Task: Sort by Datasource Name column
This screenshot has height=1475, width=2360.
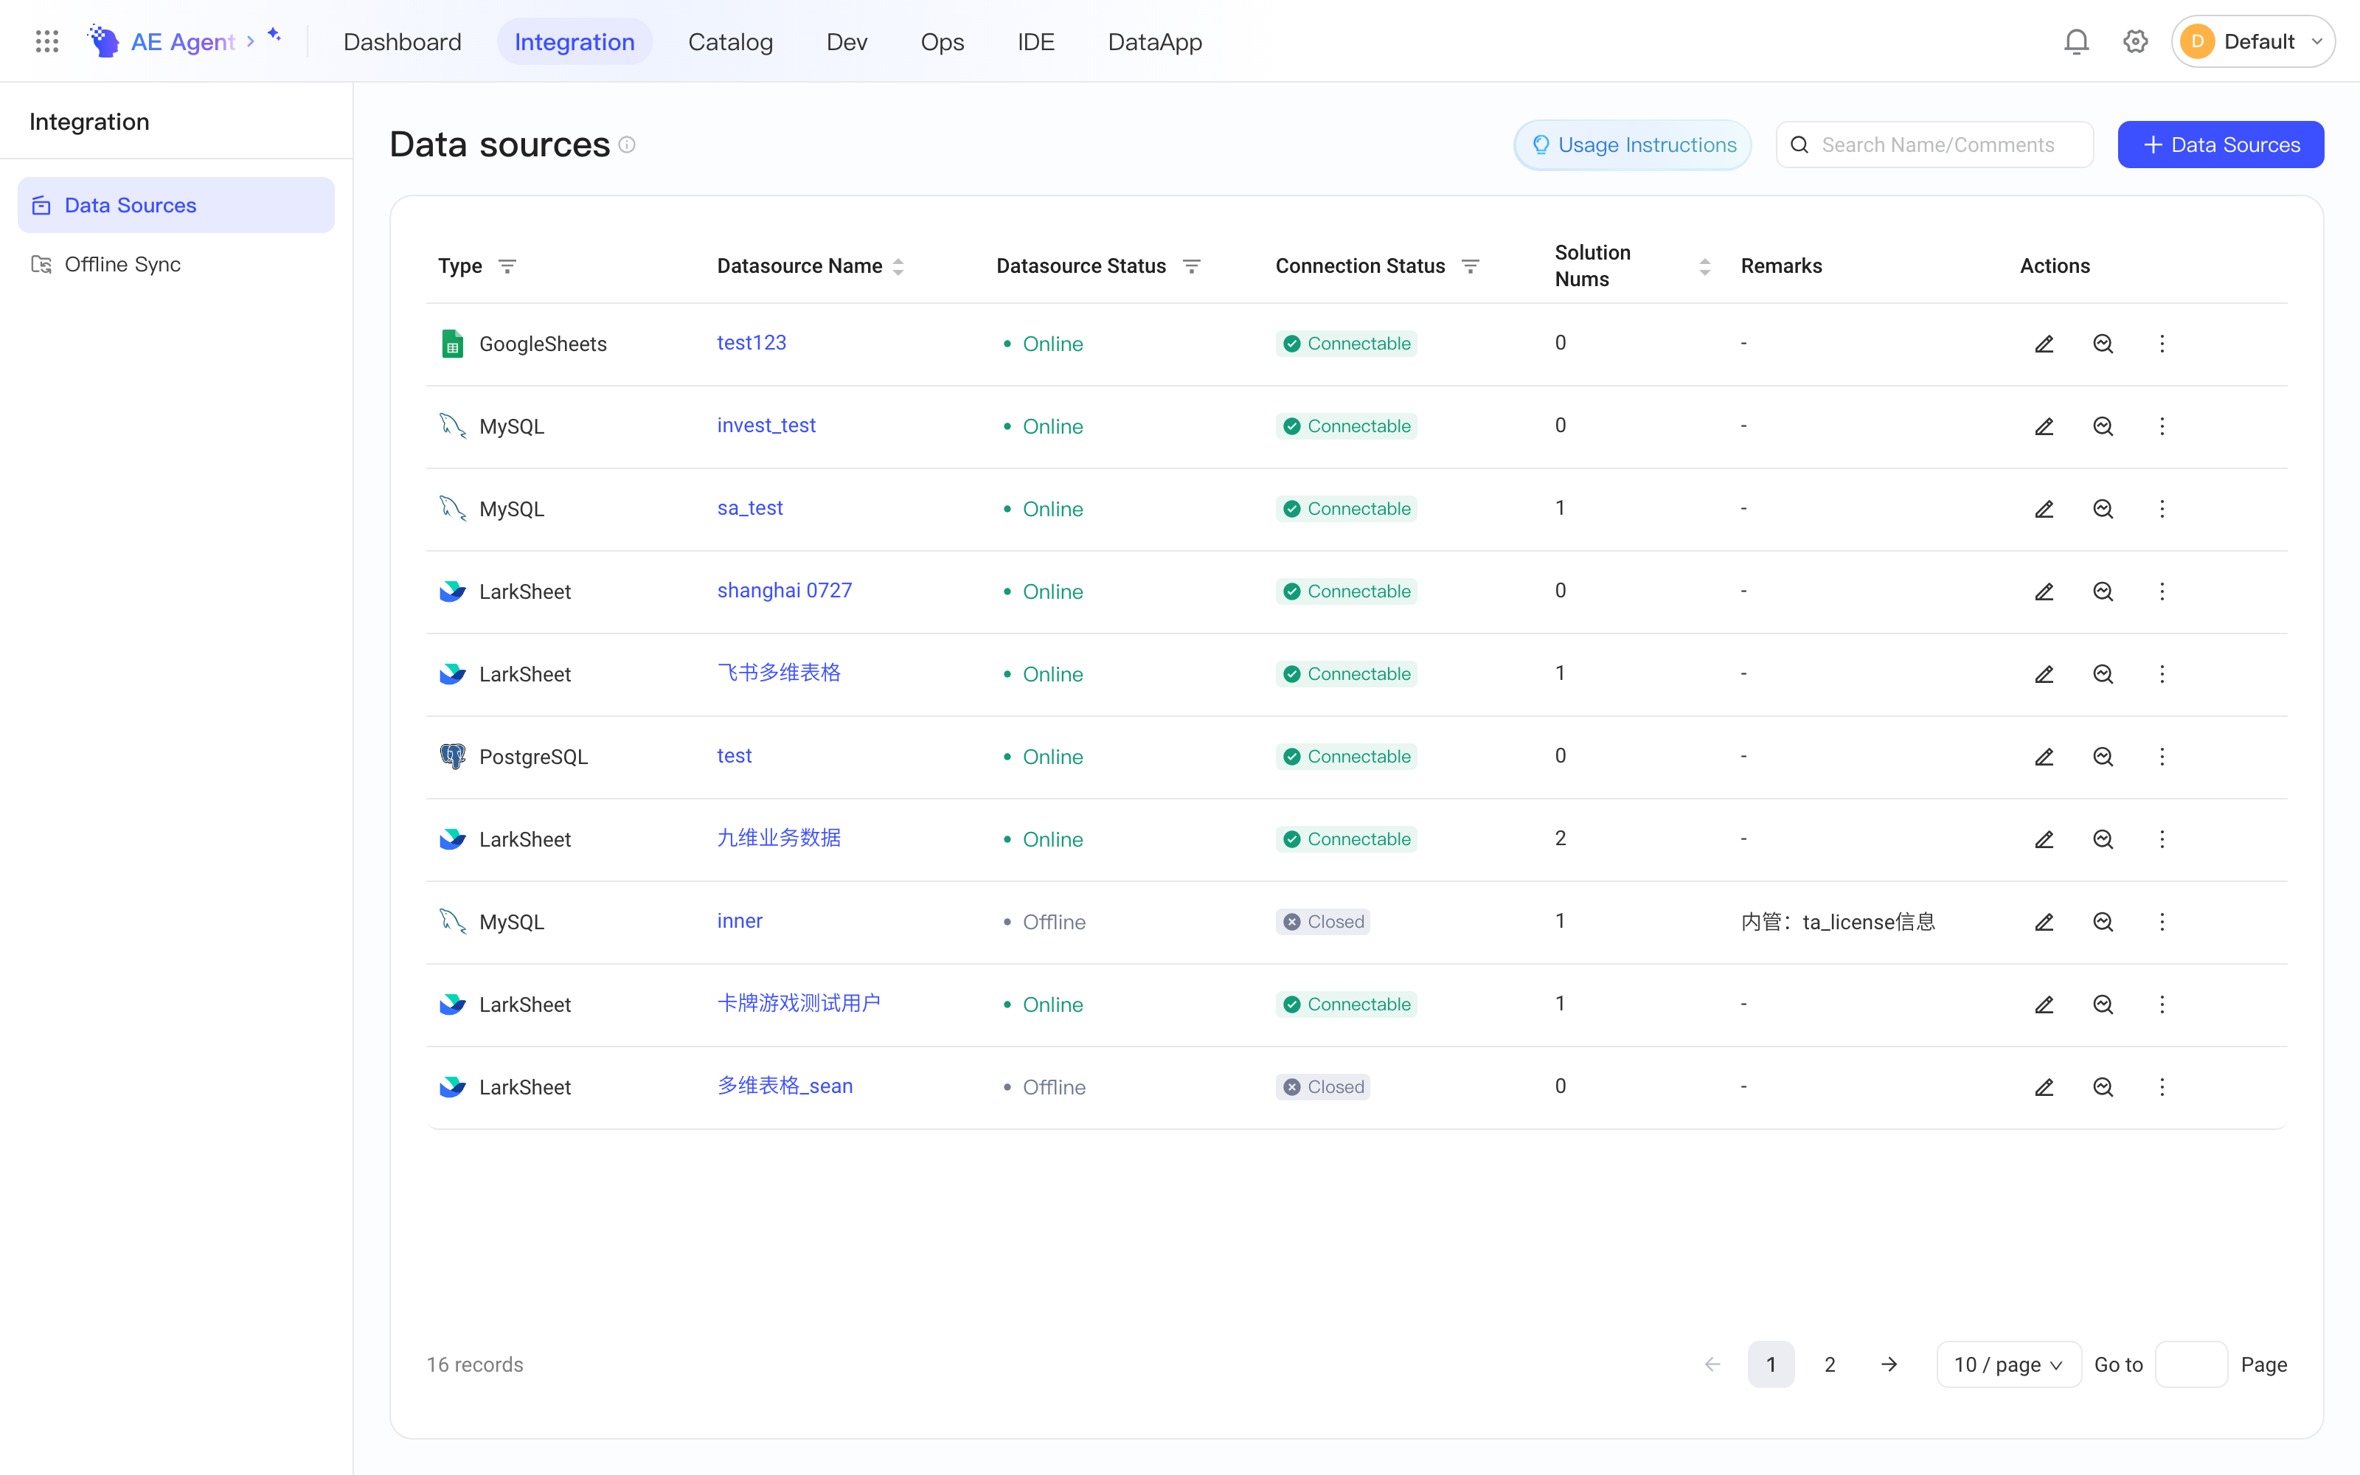Action: [x=898, y=266]
